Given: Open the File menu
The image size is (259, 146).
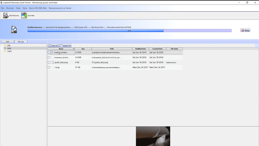Looking at the screenshot, I should coord(3,8).
